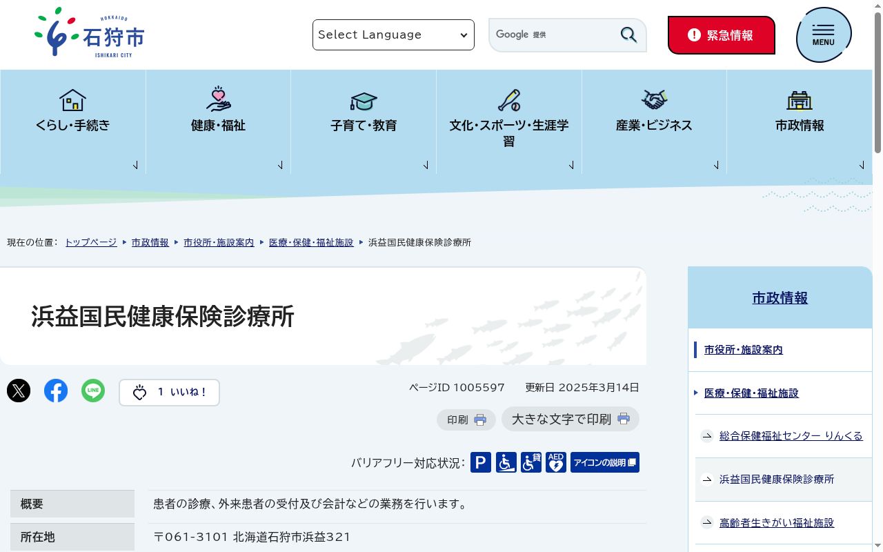The image size is (883, 552).
Task: Click the house icon for くらし・手続き
Action: (72, 100)
